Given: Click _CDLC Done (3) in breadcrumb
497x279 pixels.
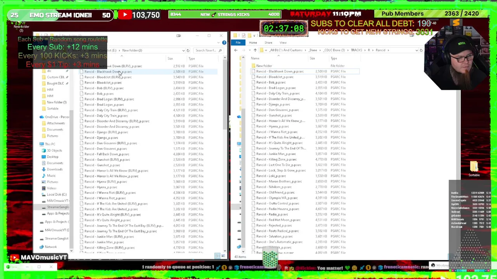Looking at the screenshot, I should tap(334, 50).
